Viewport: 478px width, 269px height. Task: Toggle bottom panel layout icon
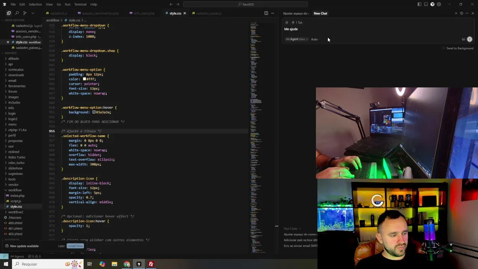[426, 4]
